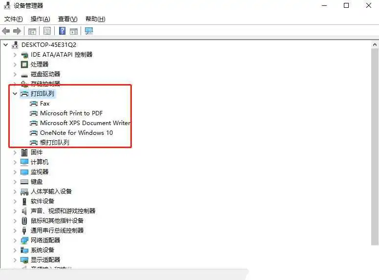This screenshot has width=379, height=280.
Task: Click the Forward arrow toolbar icon
Action: pos(17,31)
